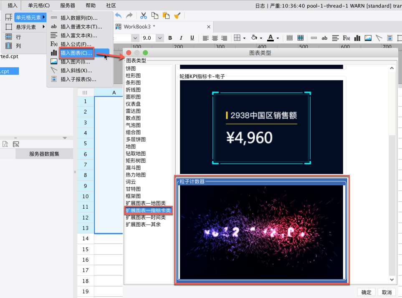
Task: Click the paste clipboard icon
Action: pyautogui.click(x=166, y=15)
